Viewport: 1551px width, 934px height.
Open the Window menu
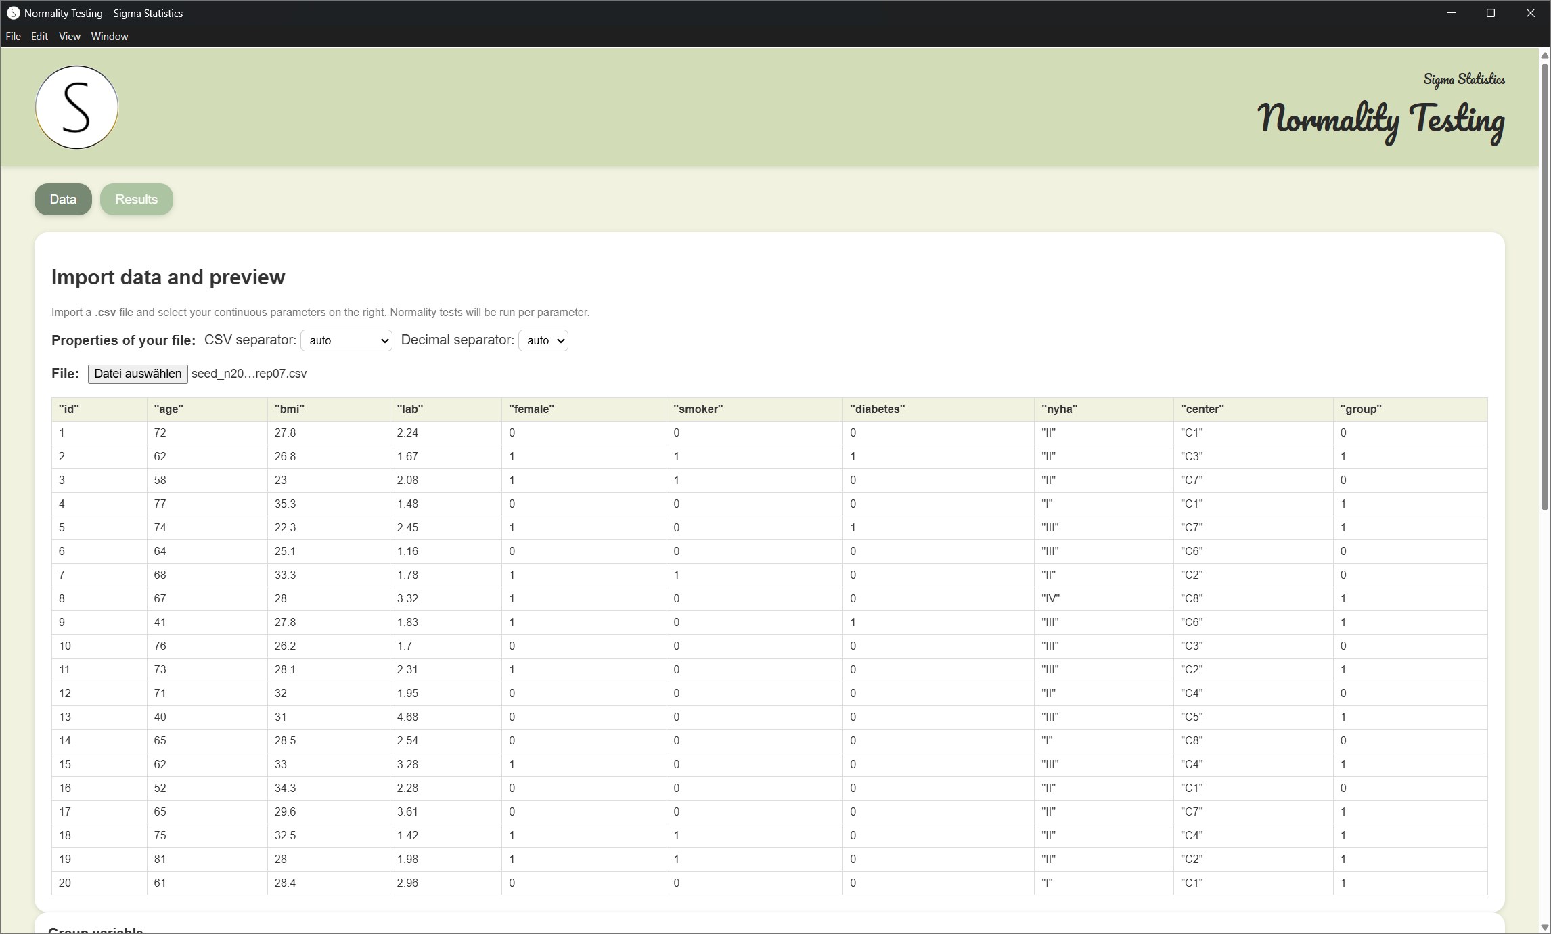[110, 37]
